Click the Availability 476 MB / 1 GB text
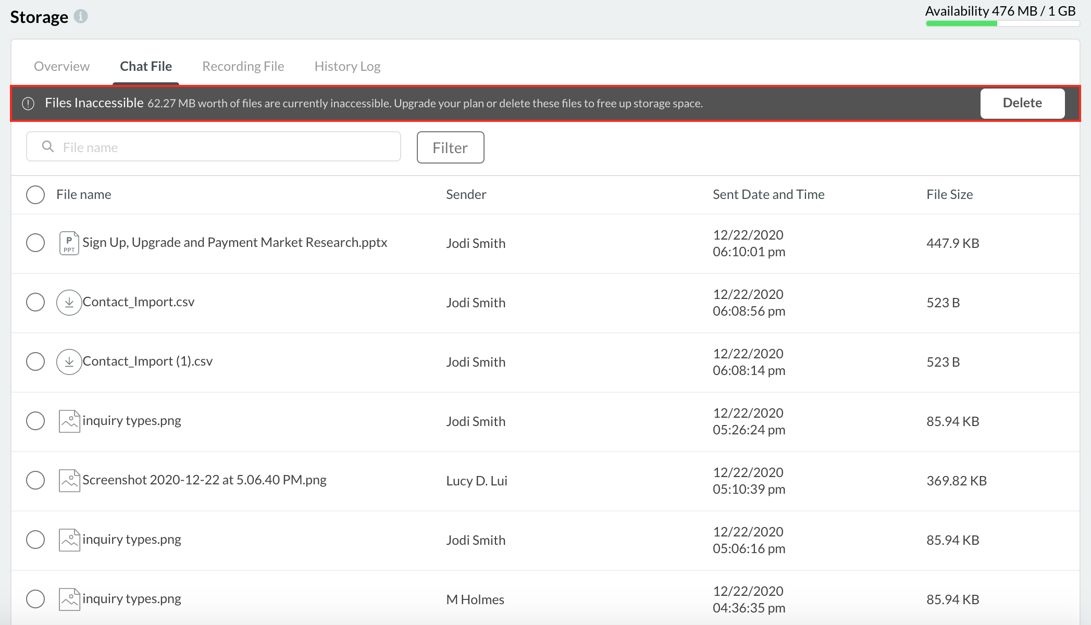Image resolution: width=1091 pixels, height=625 pixels. (x=1000, y=11)
